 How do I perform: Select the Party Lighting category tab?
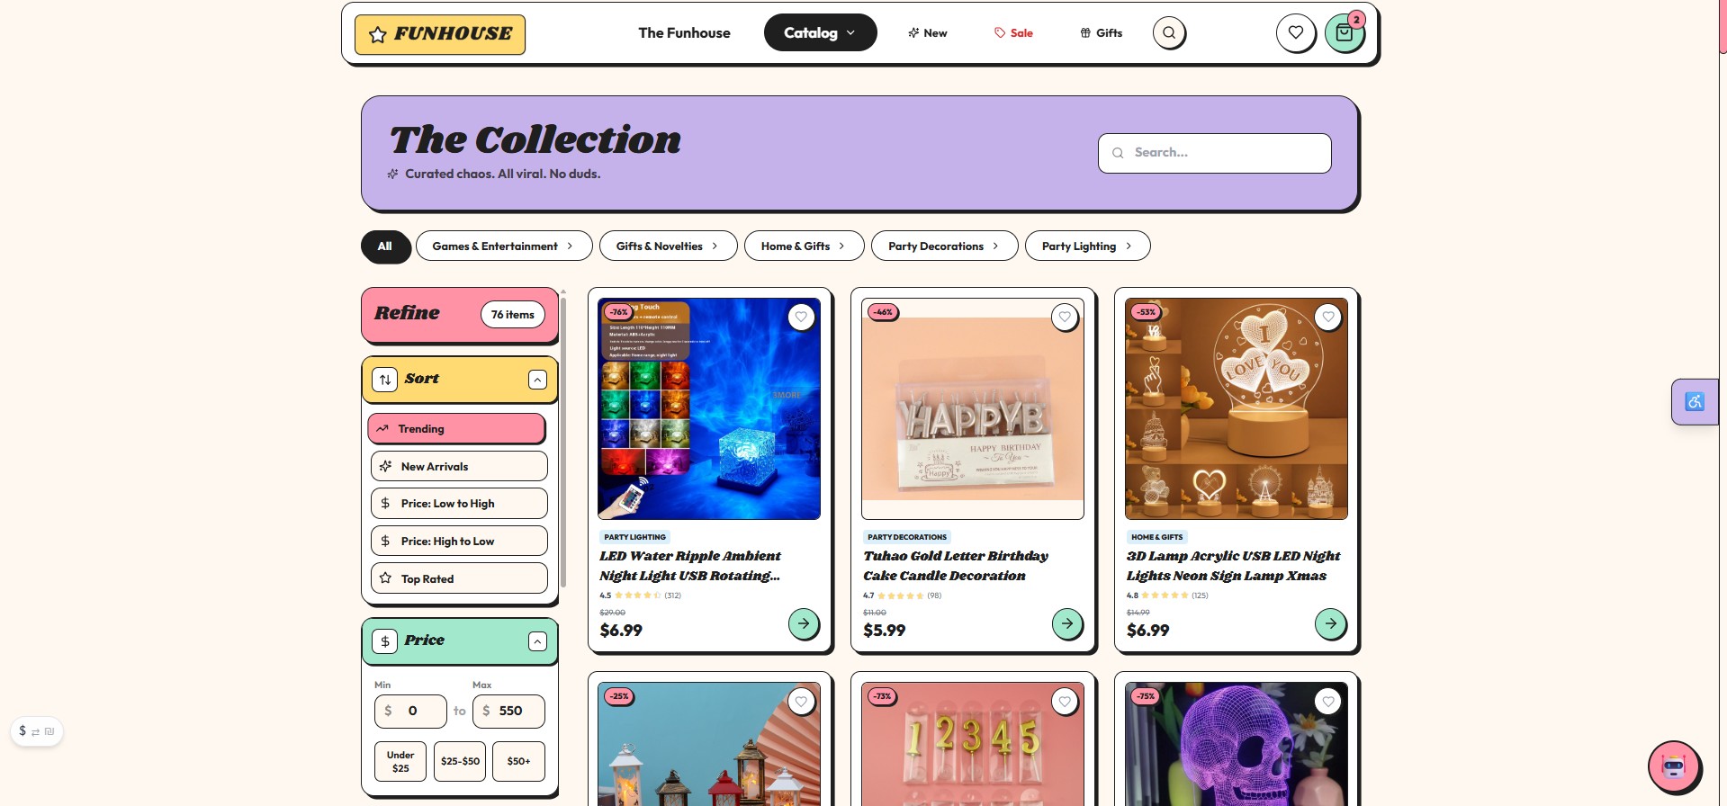[1087, 246]
